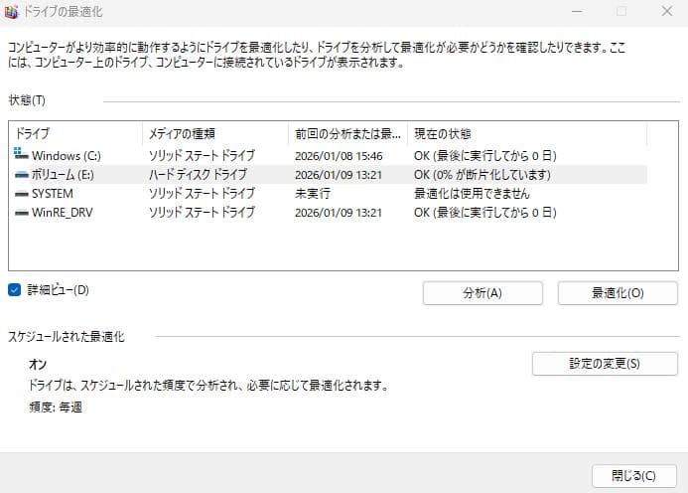Click the WinRE_DRV row's OK status cell
The image size is (688, 493).
(x=485, y=213)
